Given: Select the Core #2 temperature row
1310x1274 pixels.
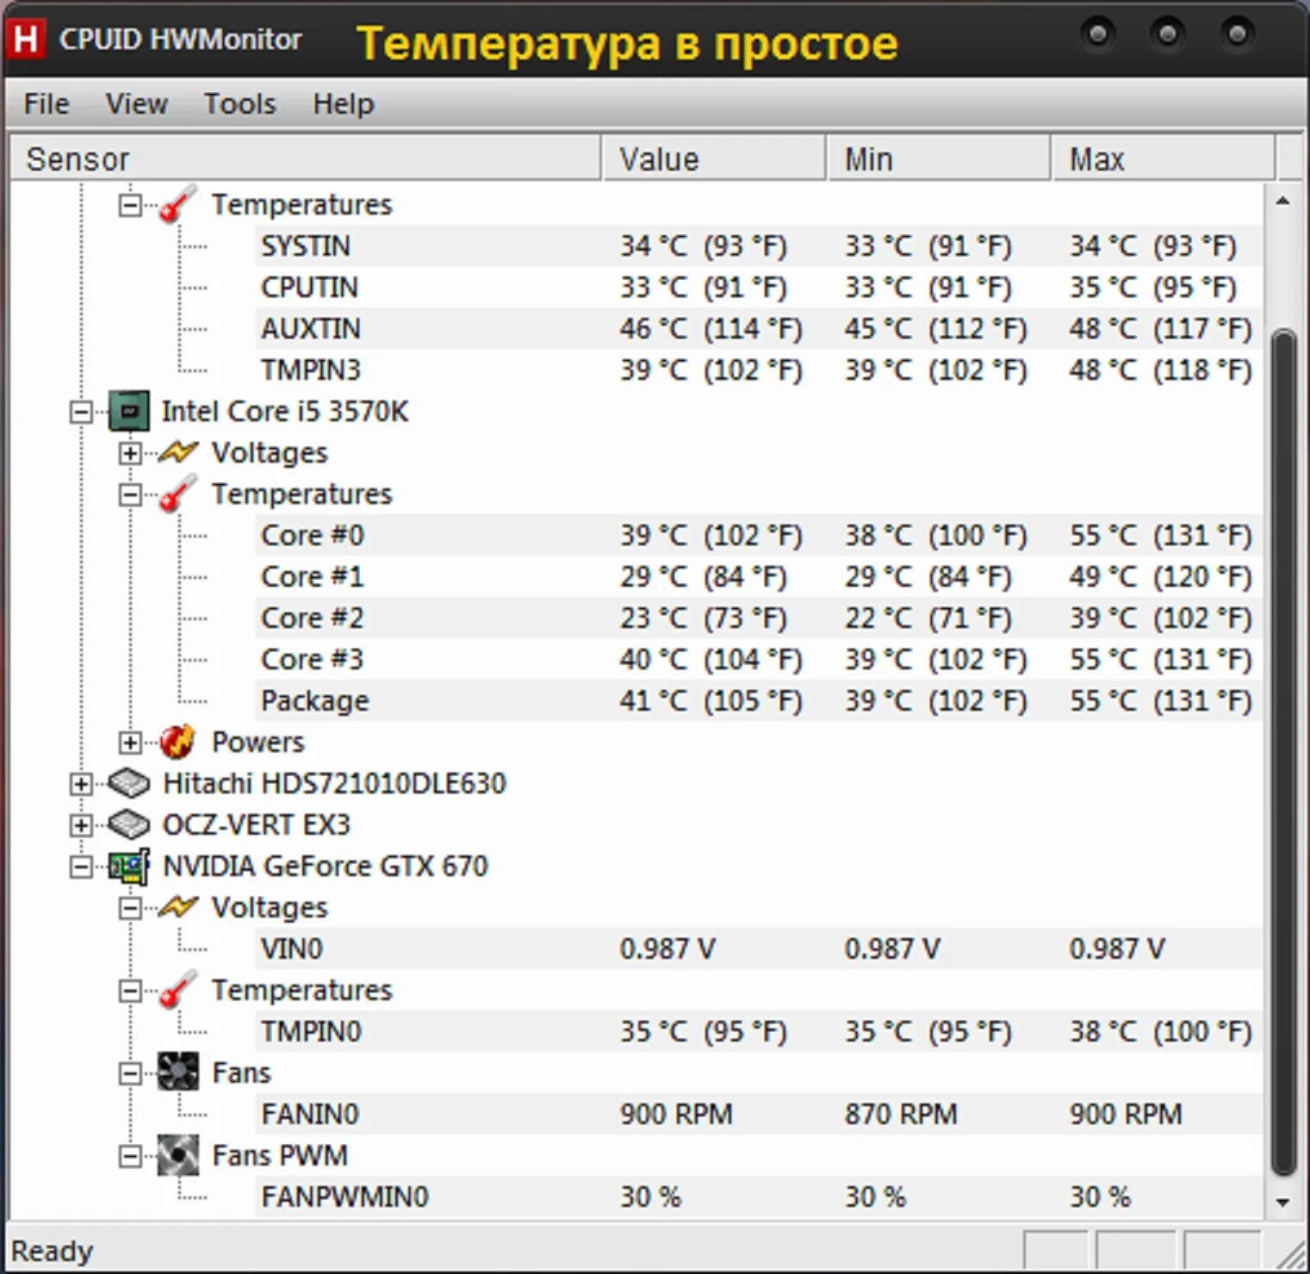Looking at the screenshot, I should (x=758, y=618).
